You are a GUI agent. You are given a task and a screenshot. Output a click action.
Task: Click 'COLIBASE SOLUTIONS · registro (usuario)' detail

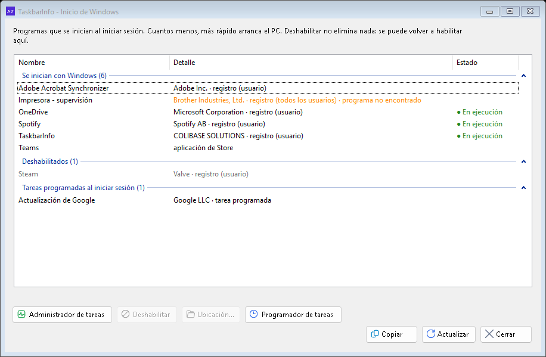point(238,136)
